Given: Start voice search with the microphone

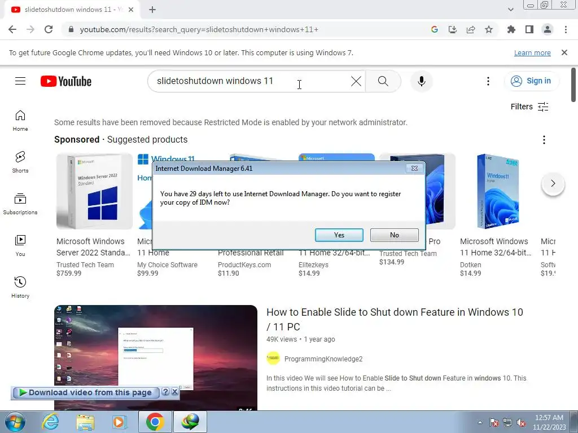Looking at the screenshot, I should (421, 81).
